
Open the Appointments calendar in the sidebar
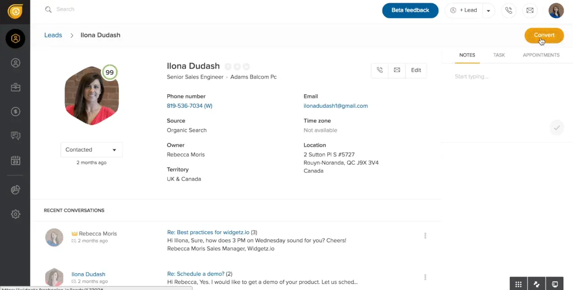15,160
